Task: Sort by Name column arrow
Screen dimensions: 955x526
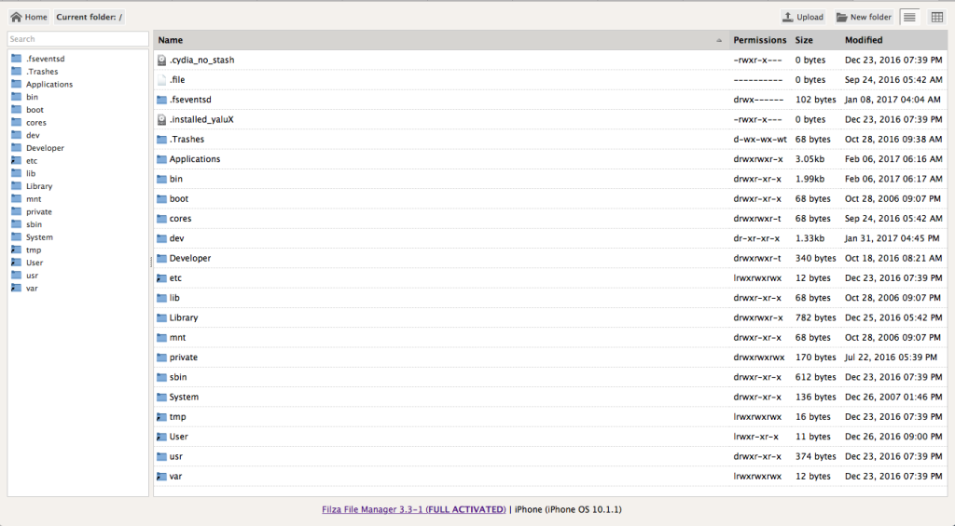Action: pyautogui.click(x=719, y=40)
